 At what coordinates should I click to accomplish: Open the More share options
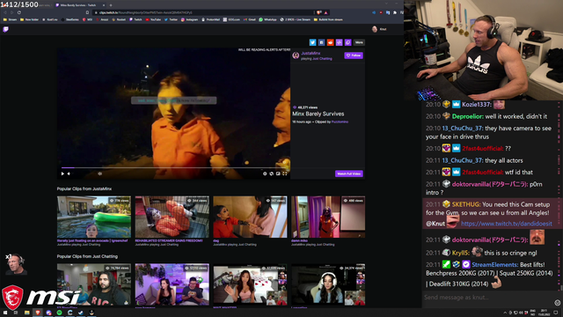[359, 42]
